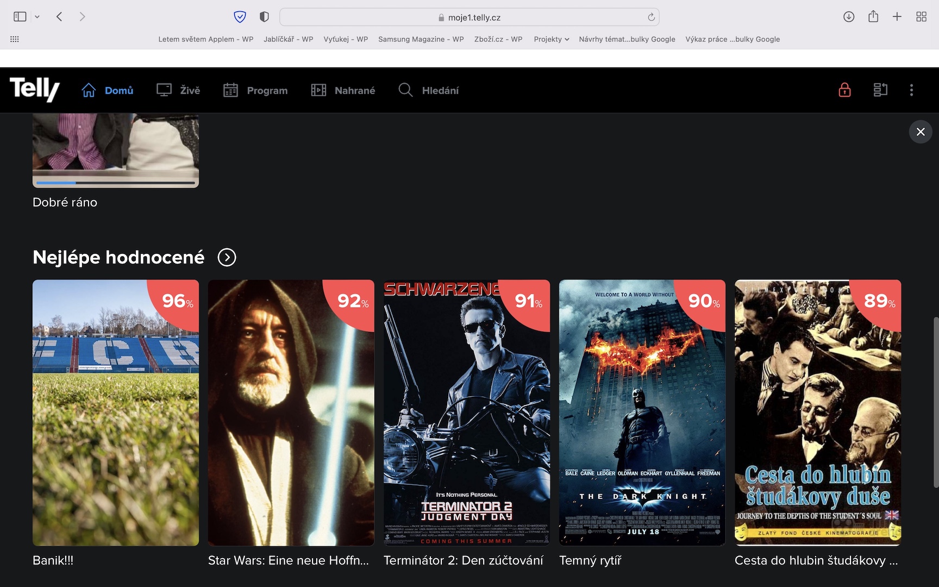Click the Dobré ráno progress bar
Image resolution: width=939 pixels, height=587 pixels.
tap(115, 183)
